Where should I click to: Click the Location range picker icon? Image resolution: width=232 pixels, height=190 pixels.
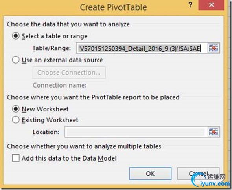[214, 132]
